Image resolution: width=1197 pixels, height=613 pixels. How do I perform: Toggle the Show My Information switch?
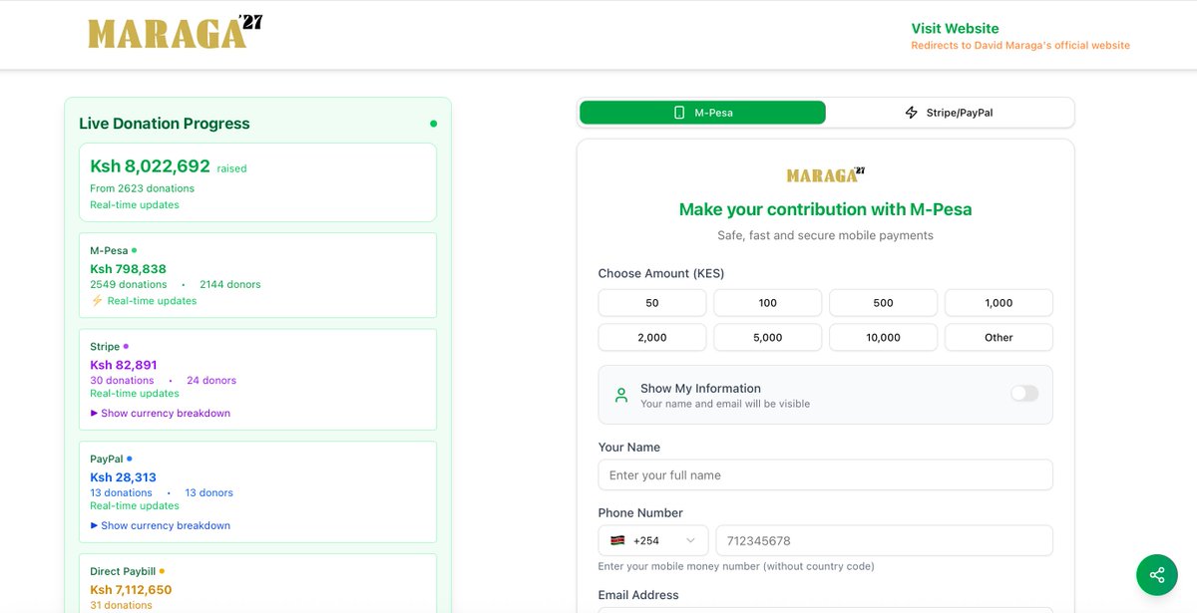(x=1024, y=394)
